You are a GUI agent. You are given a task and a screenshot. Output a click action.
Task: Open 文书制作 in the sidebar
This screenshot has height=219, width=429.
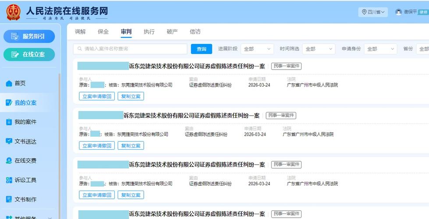point(25,199)
